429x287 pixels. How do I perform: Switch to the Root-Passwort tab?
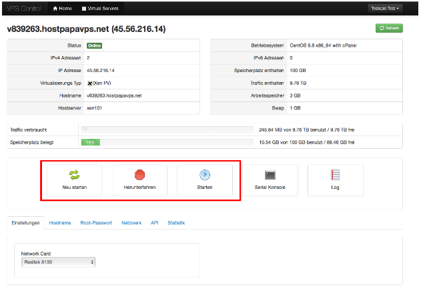pos(96,223)
